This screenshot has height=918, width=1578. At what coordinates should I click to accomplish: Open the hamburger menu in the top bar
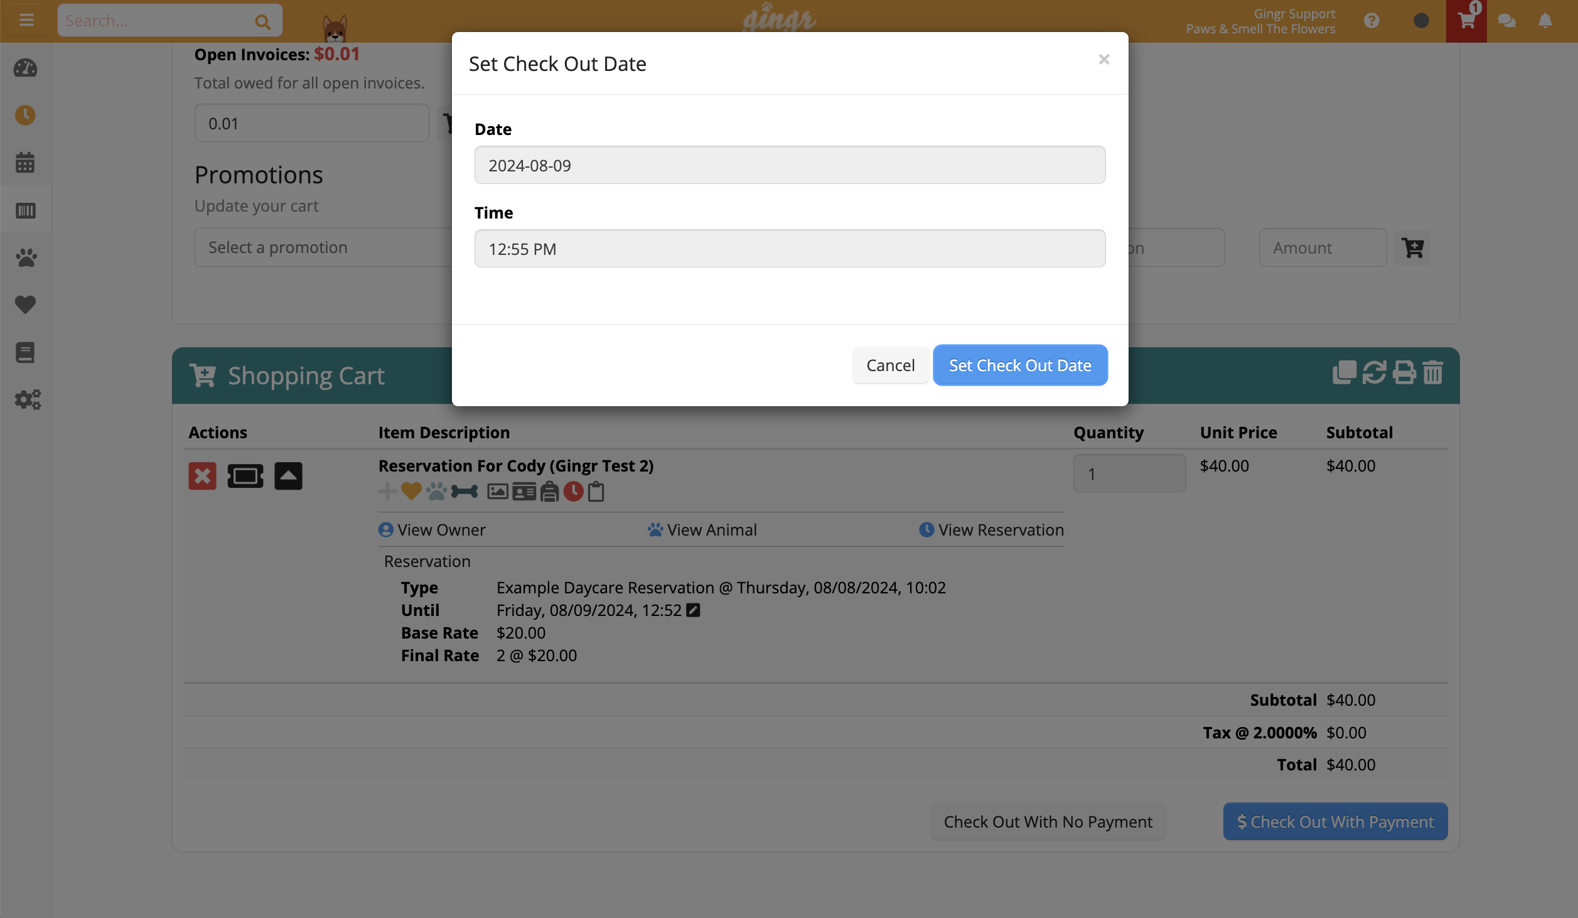click(x=26, y=21)
